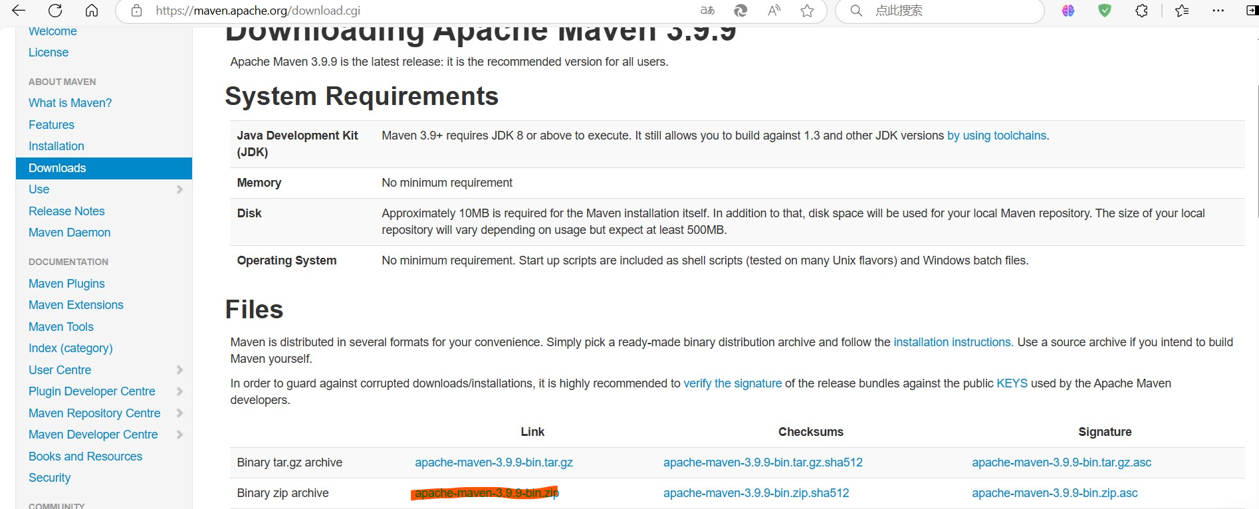This screenshot has width=1259, height=509.
Task: Open Maven Repository Centre link
Action: click(94, 413)
